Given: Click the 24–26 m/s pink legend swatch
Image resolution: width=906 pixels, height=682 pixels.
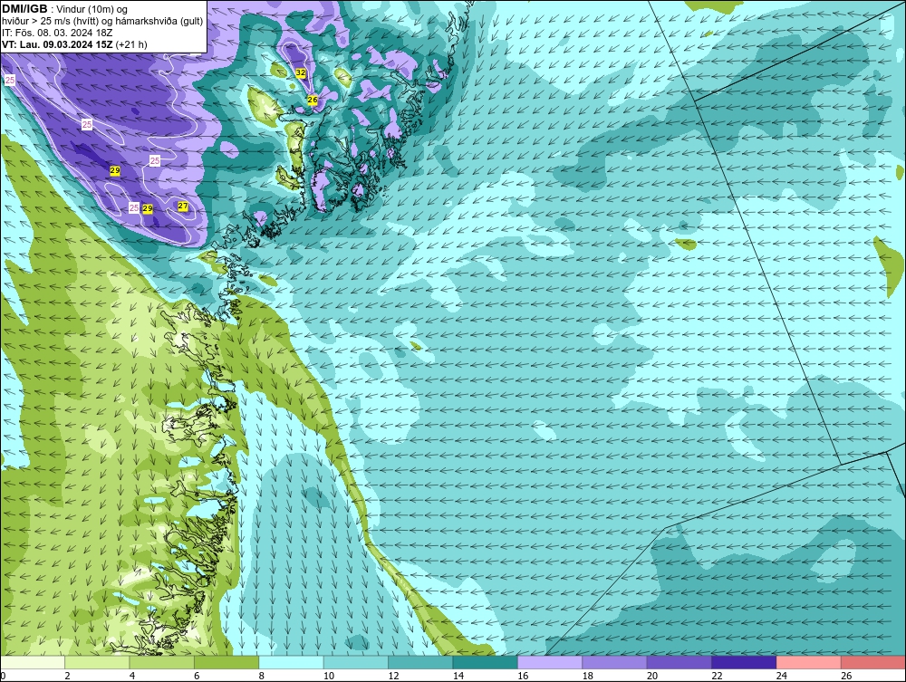Looking at the screenshot, I should tap(809, 662).
